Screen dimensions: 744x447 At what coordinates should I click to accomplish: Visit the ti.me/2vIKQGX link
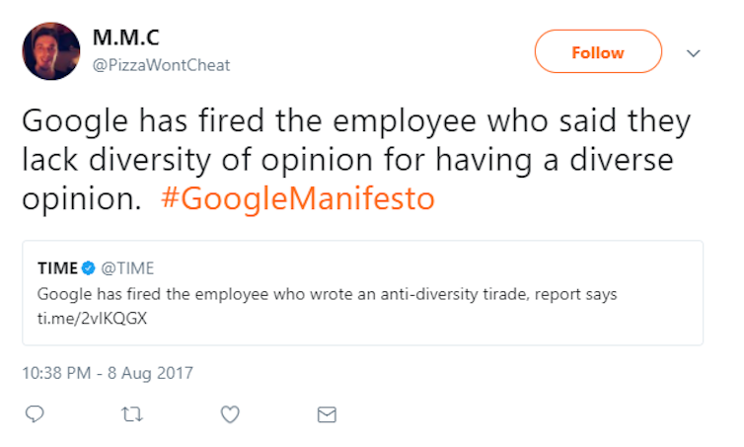click(x=92, y=318)
